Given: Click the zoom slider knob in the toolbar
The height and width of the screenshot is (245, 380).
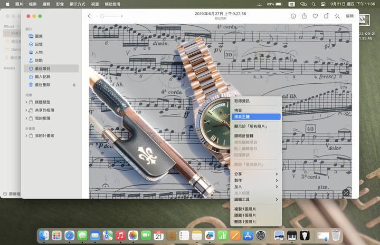Looking at the screenshot, I should 102,16.
